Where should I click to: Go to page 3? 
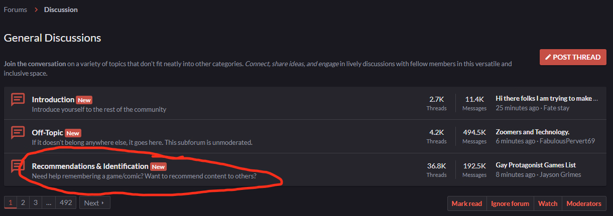tap(36, 202)
